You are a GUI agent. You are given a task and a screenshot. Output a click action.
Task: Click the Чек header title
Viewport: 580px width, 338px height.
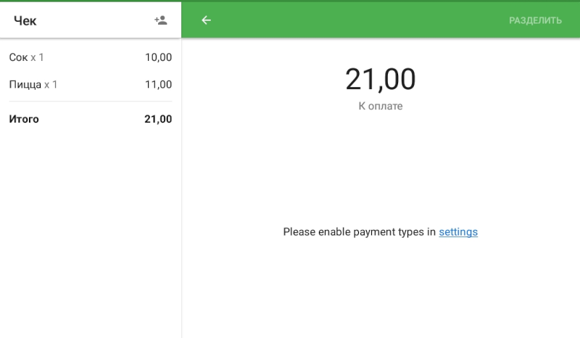click(25, 20)
